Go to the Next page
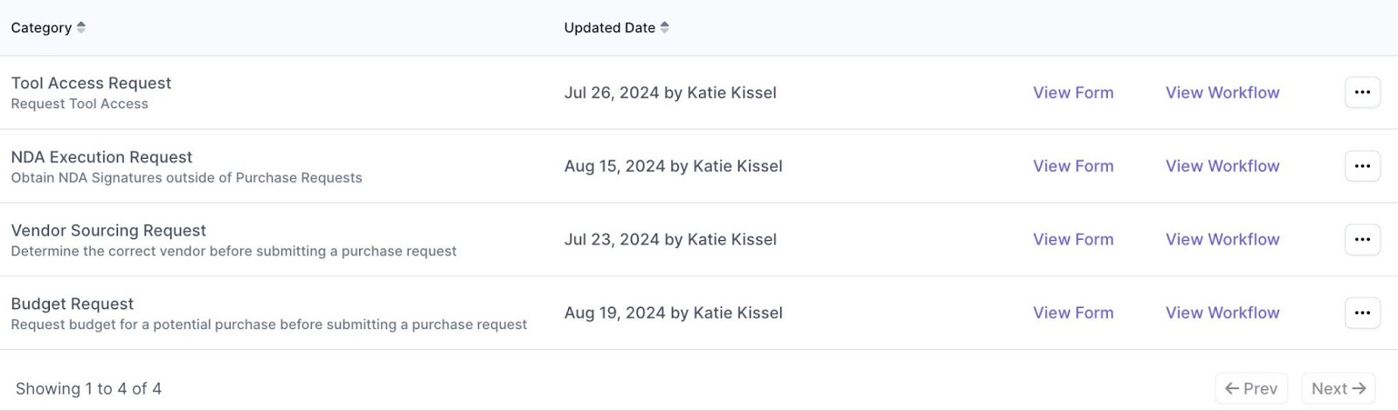 (1339, 388)
